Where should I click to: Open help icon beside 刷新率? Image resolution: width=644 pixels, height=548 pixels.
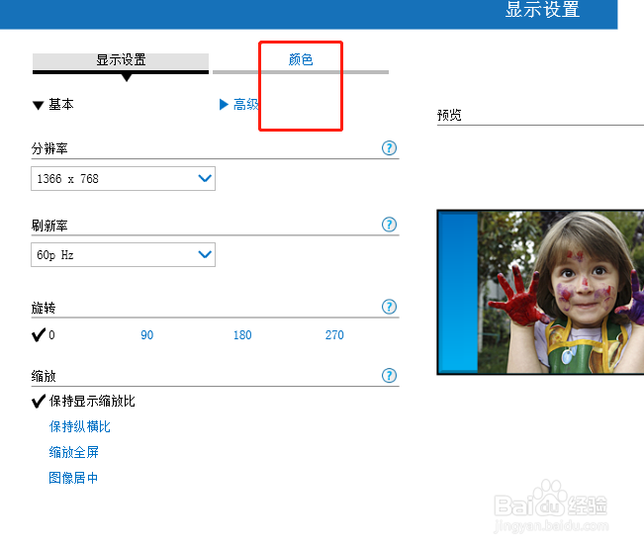click(x=389, y=225)
